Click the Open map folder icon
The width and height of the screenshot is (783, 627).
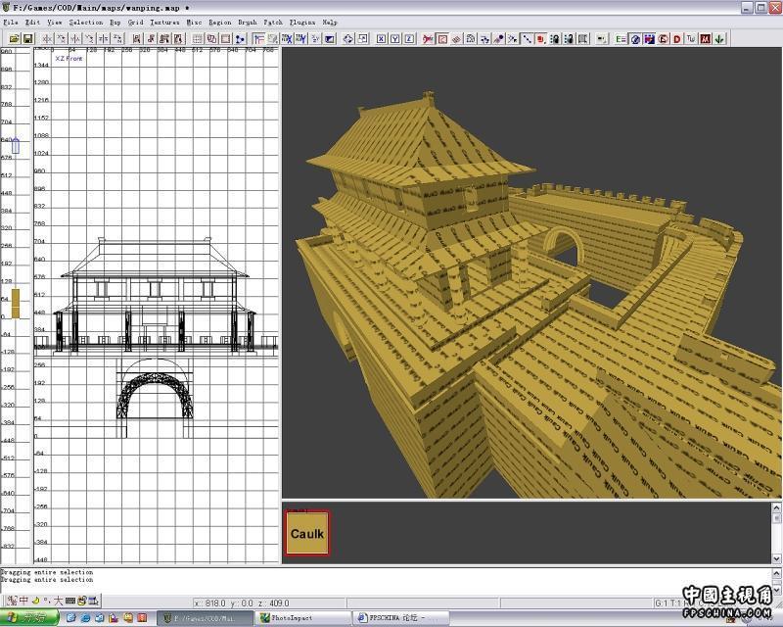pos(15,39)
